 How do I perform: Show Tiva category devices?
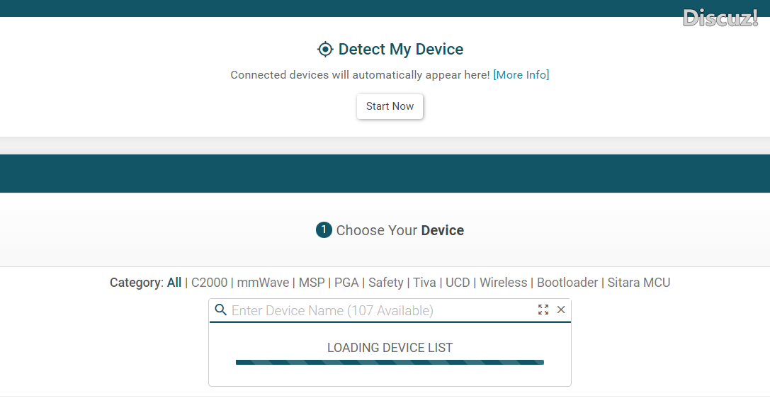point(424,283)
